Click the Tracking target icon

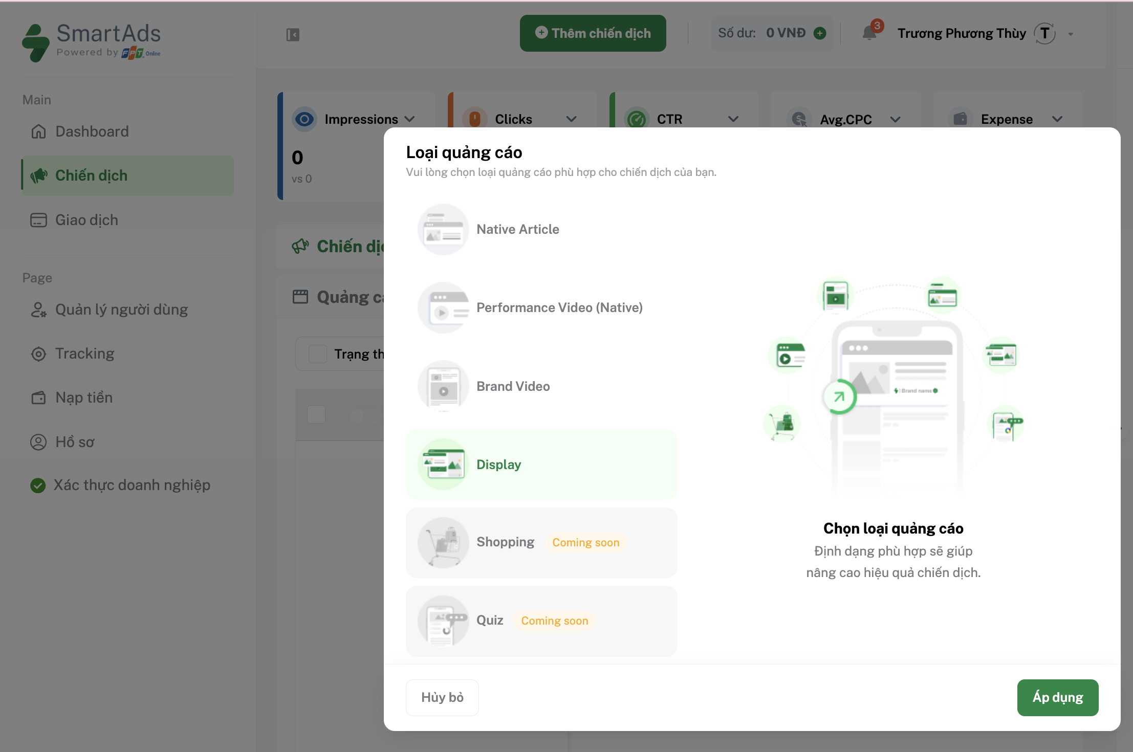[38, 353]
